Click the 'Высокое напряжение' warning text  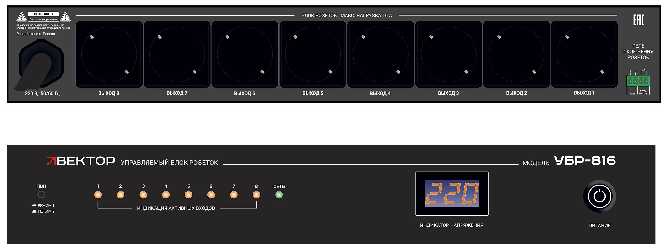coord(43,19)
